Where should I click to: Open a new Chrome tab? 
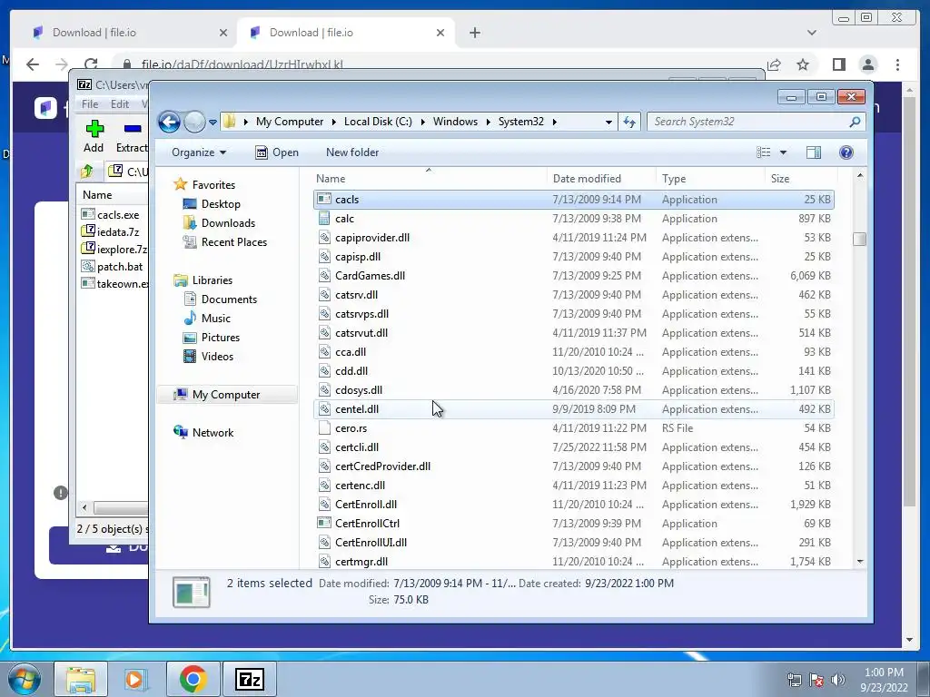pos(474,33)
